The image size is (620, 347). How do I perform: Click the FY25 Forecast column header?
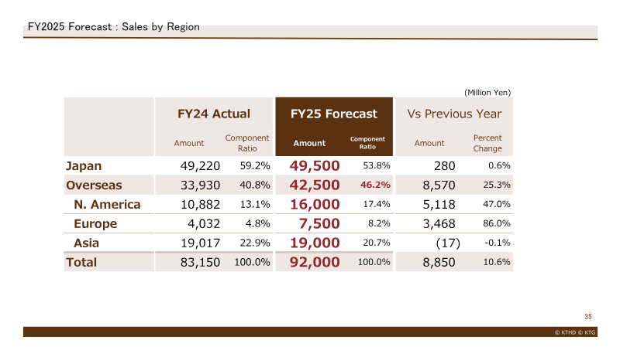[x=334, y=114]
